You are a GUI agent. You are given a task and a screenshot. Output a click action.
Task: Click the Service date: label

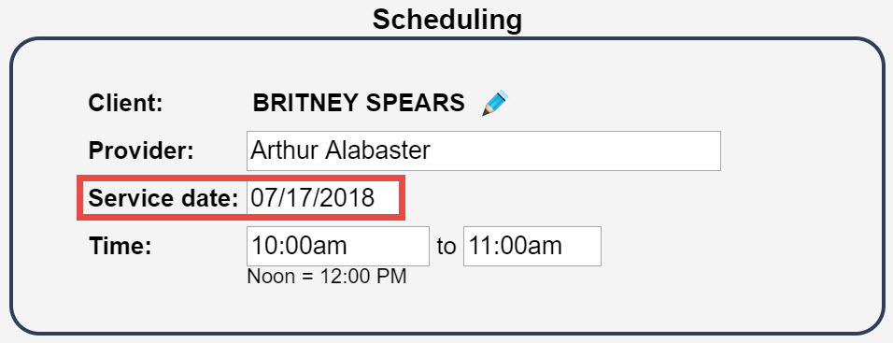point(163,198)
